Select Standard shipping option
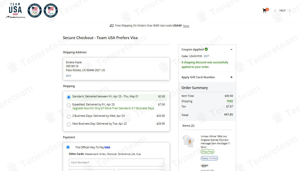This screenshot has height=171, width=300. tap(69, 97)
